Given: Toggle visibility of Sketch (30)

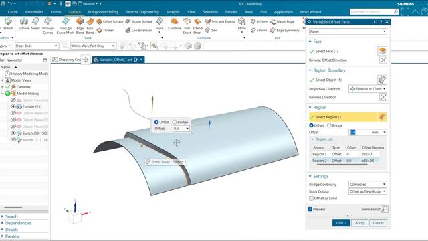Looking at the screenshot, I should click(x=13, y=133).
